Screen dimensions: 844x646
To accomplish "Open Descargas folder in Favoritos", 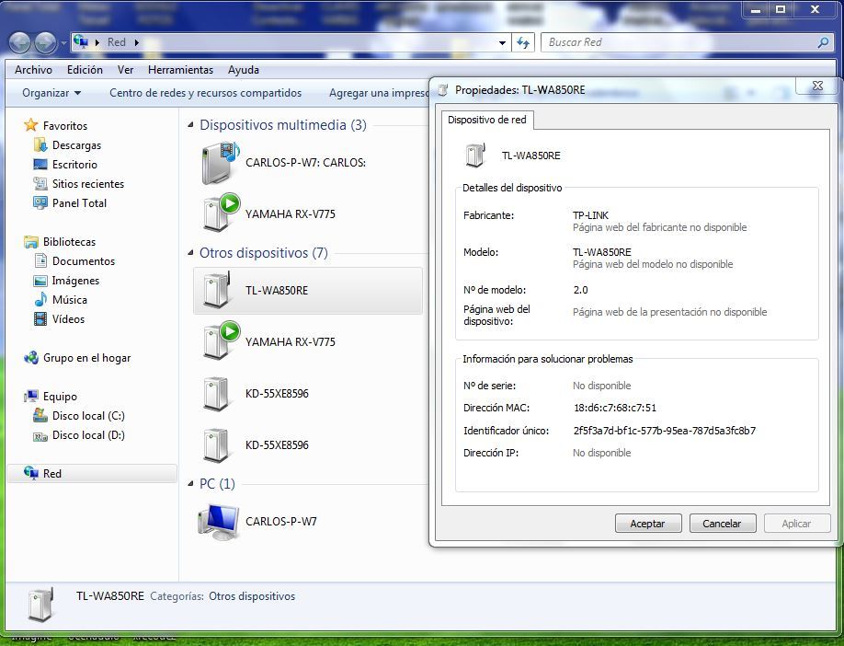I will click(76, 145).
